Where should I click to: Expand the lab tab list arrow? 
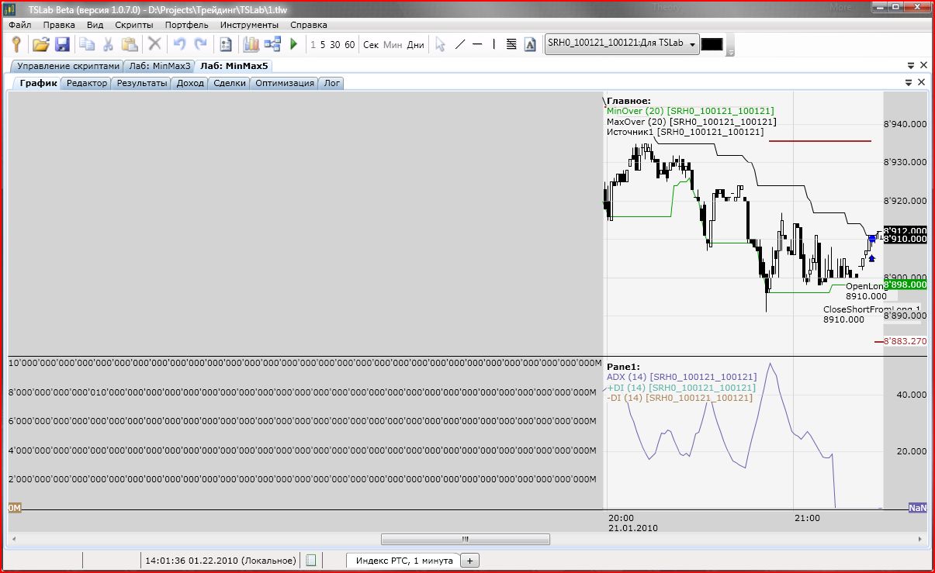(x=911, y=66)
